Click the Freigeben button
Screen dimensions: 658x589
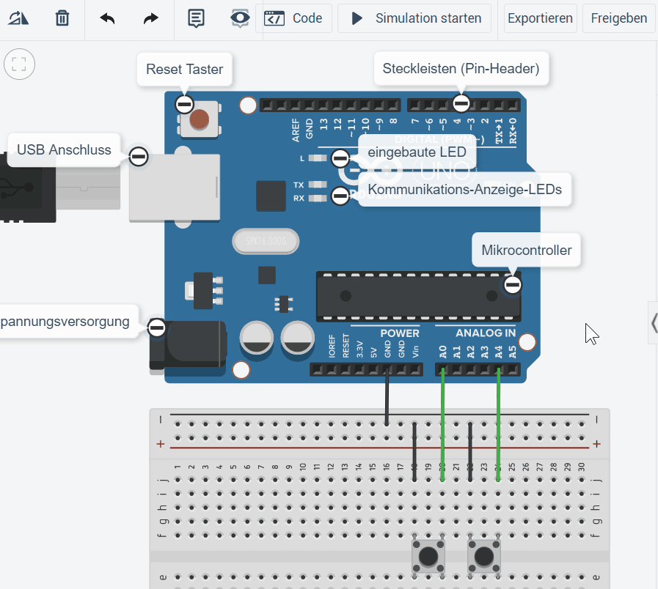618,18
